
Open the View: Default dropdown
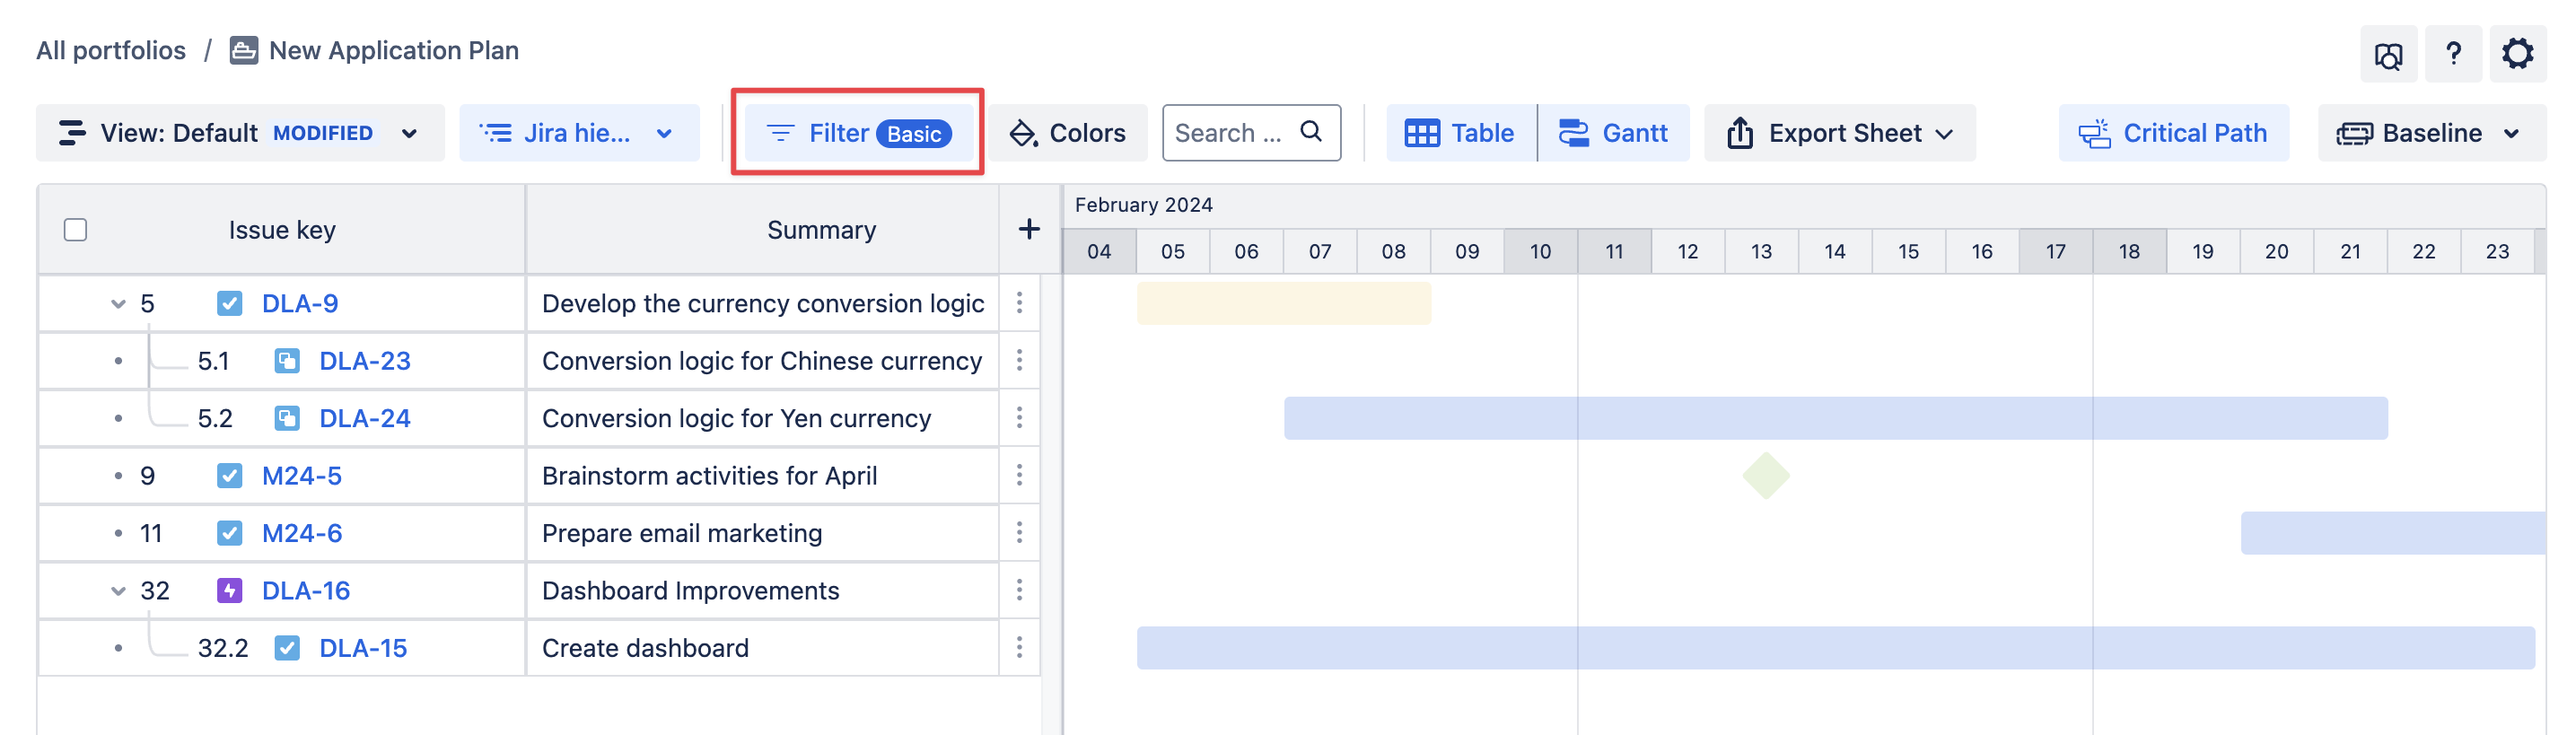tap(239, 133)
